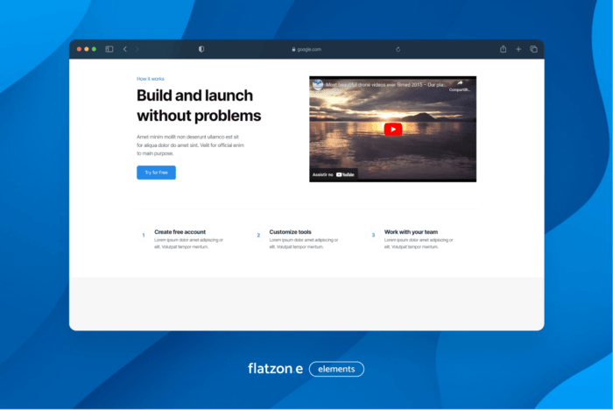Show the tab overview icon
The height and width of the screenshot is (410, 613).
point(533,49)
